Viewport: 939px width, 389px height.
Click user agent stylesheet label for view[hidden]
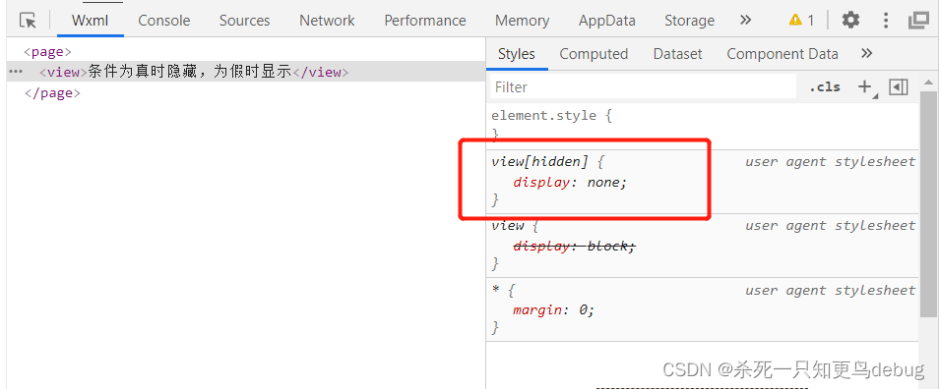[830, 161]
